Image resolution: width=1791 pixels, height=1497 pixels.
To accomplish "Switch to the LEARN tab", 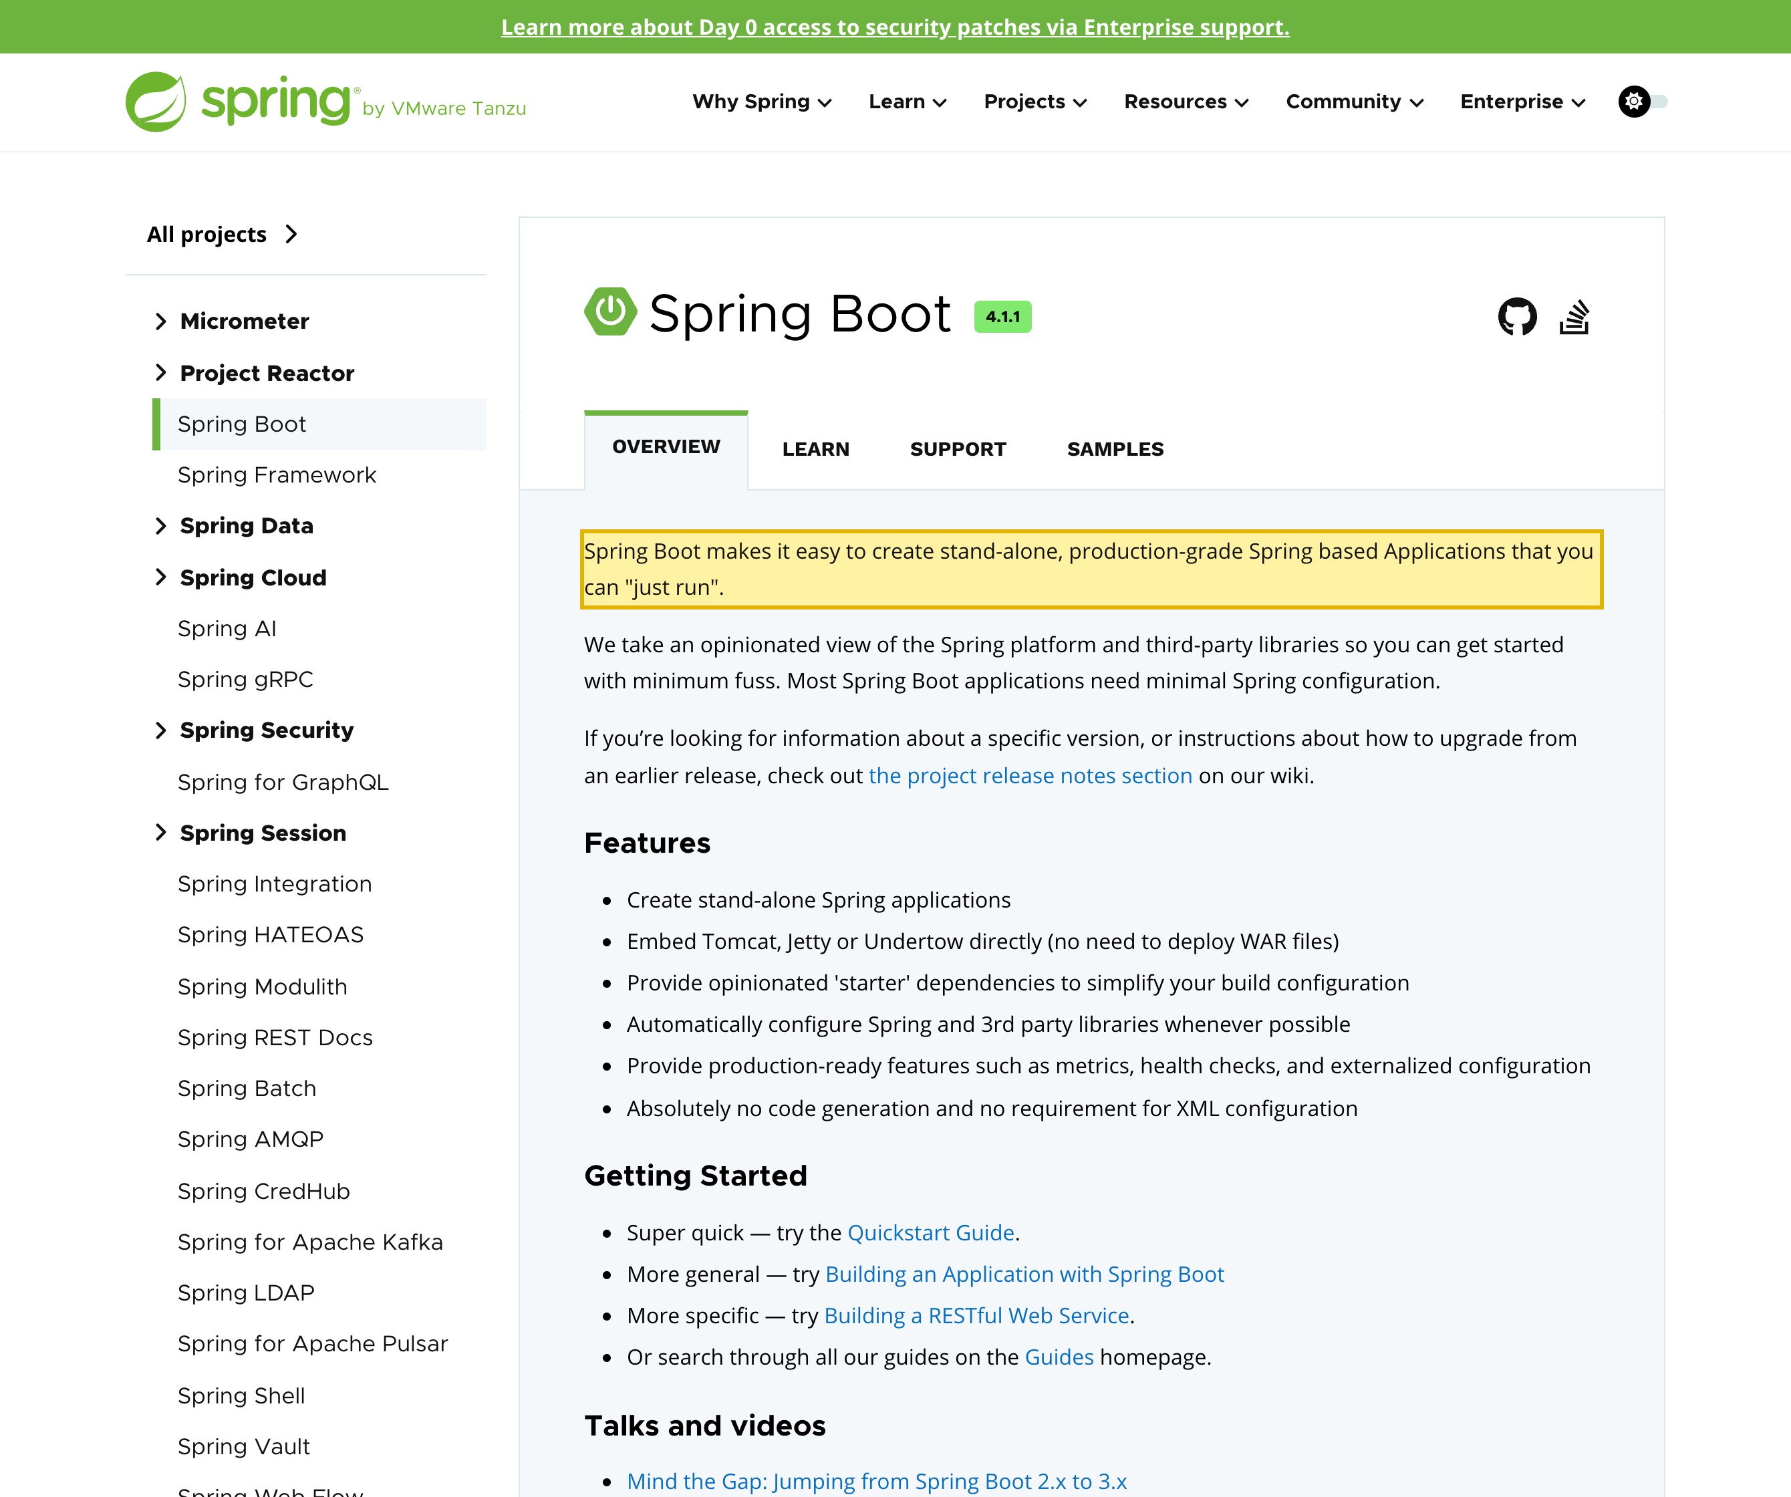I will tap(815, 448).
